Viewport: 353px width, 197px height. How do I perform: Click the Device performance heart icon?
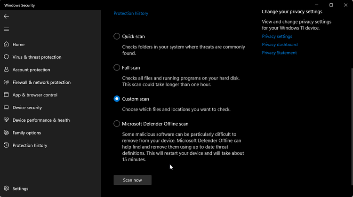6,120
